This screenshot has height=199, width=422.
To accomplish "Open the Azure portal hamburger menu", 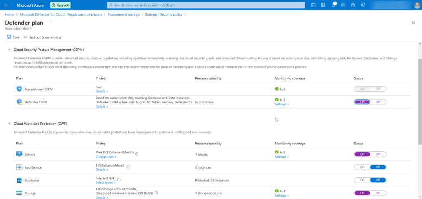I will coord(6,5).
